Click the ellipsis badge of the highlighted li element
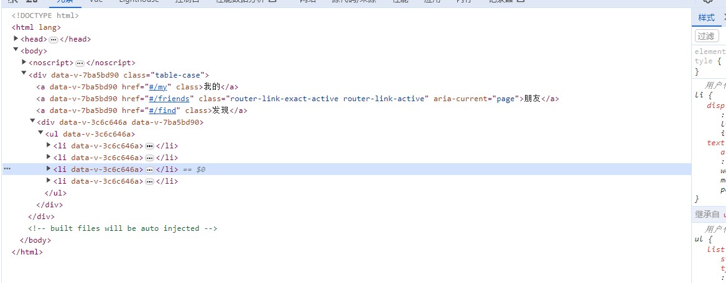The image size is (726, 283). [149, 169]
